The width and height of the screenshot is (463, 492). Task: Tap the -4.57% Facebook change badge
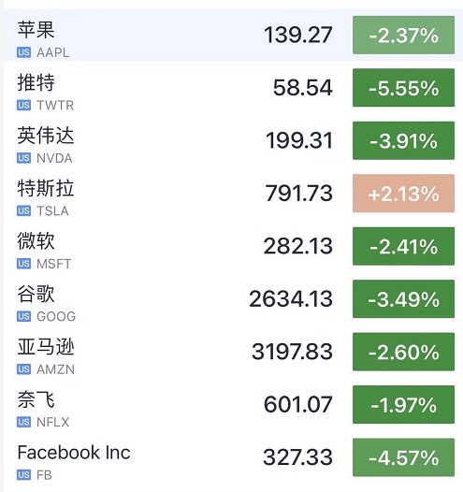pyautogui.click(x=403, y=457)
